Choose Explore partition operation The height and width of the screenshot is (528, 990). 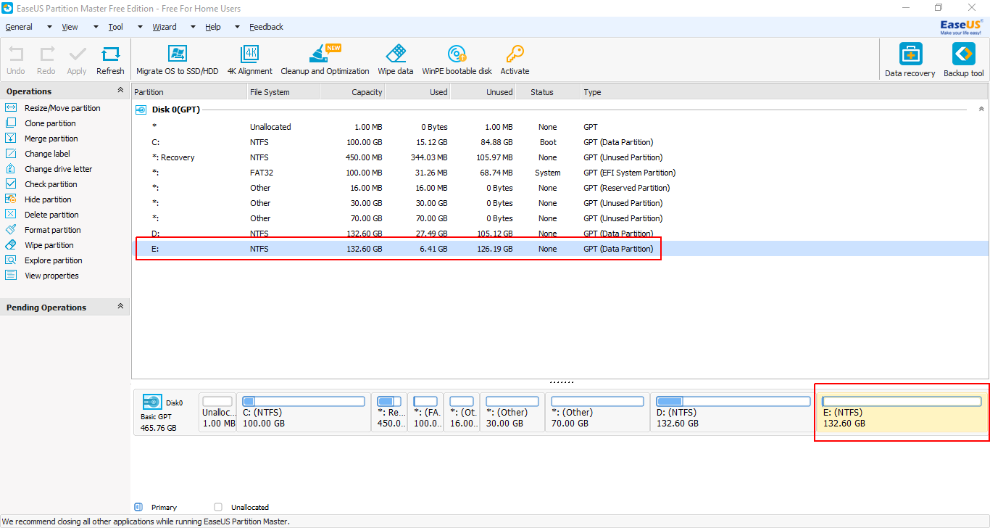point(53,260)
